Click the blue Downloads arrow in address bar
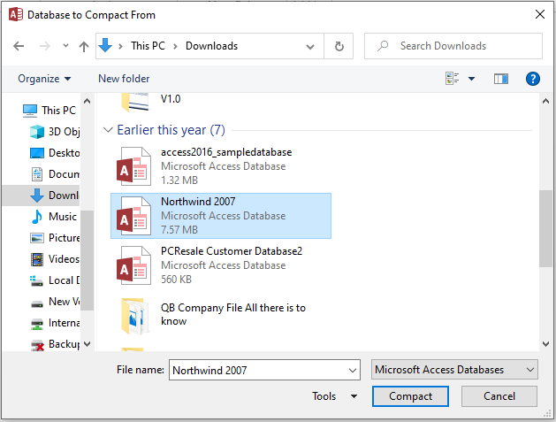This screenshot has width=556, height=422. click(105, 45)
